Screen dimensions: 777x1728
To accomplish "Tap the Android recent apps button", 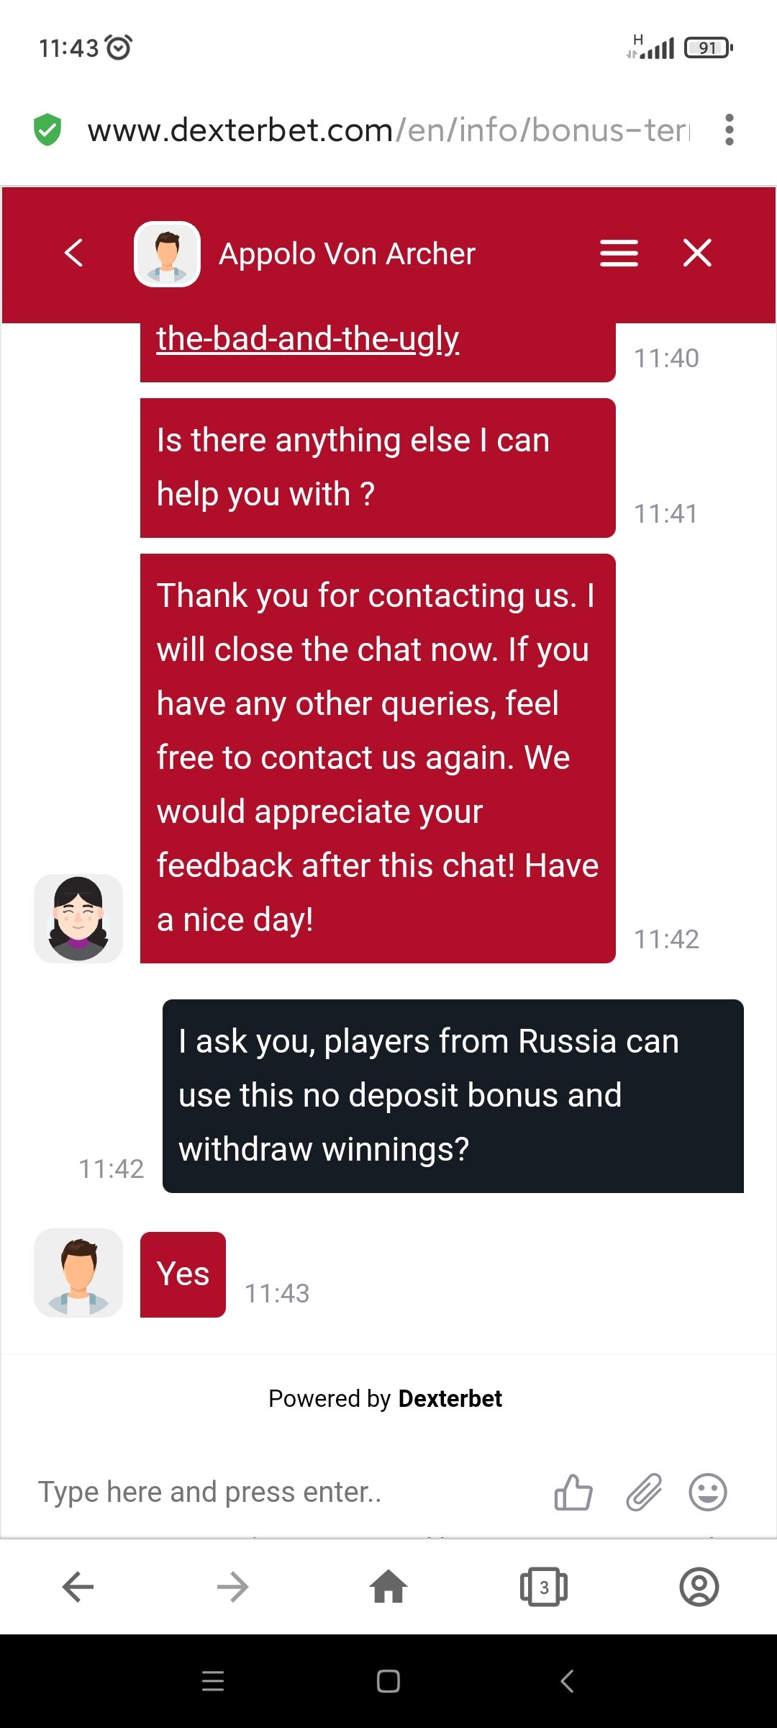I will click(213, 1681).
